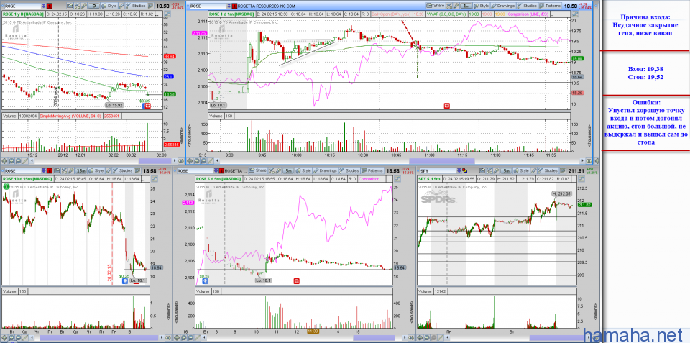Expand symbol dropdown arrow in ROSE 15m chart
690x343 pixels.
pos(43,171)
